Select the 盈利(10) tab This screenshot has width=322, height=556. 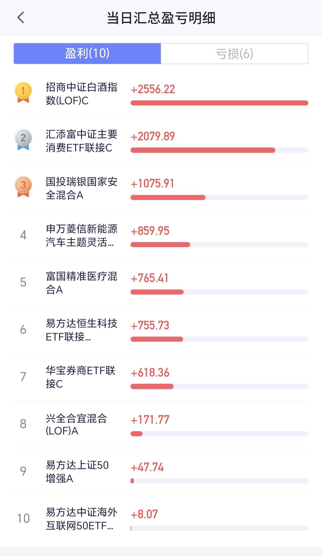click(87, 54)
